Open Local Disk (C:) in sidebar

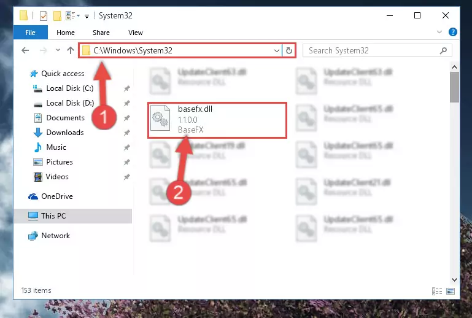pyautogui.click(x=70, y=88)
